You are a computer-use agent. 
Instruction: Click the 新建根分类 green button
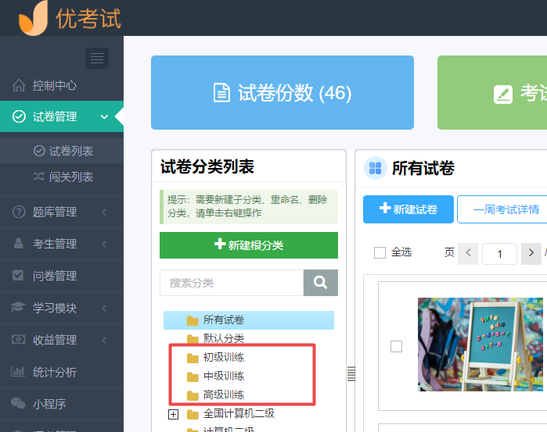(x=249, y=245)
